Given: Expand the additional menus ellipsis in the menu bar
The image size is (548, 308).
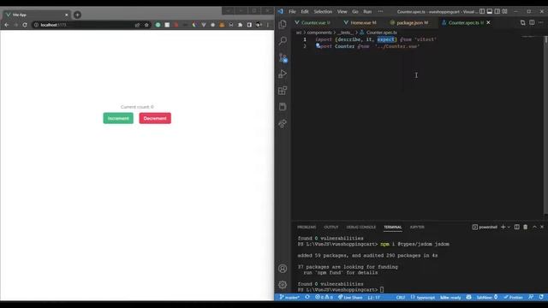Looking at the screenshot, I should click(x=380, y=11).
